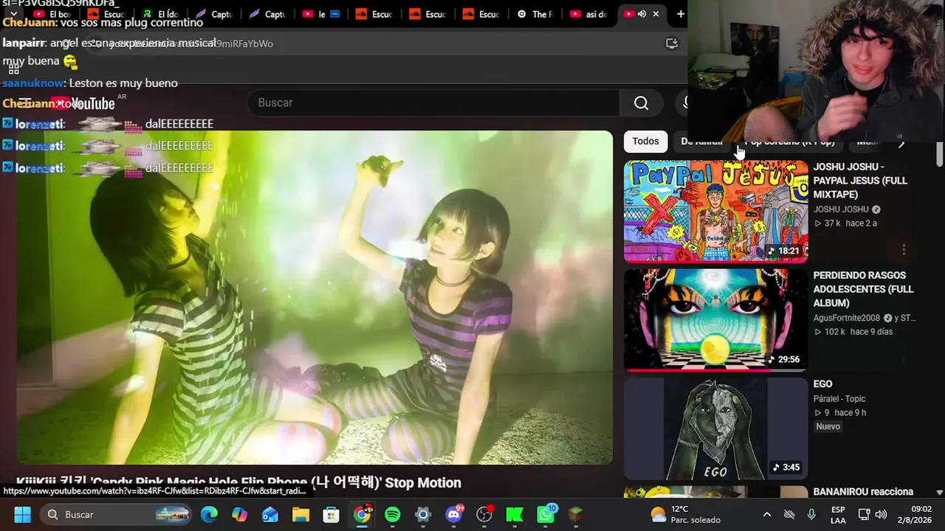The height and width of the screenshot is (531, 945).
Task: Open Minecraft from the taskbar
Action: [x=576, y=514]
